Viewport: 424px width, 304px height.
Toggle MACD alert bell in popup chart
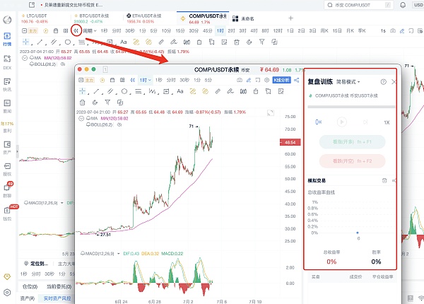[x=83, y=253]
